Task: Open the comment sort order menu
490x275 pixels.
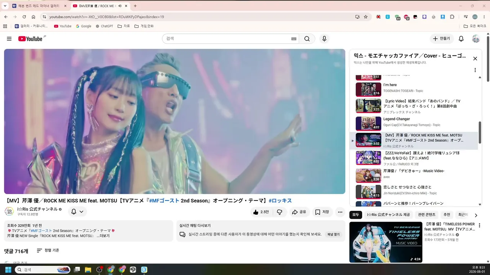Action: pos(48,251)
